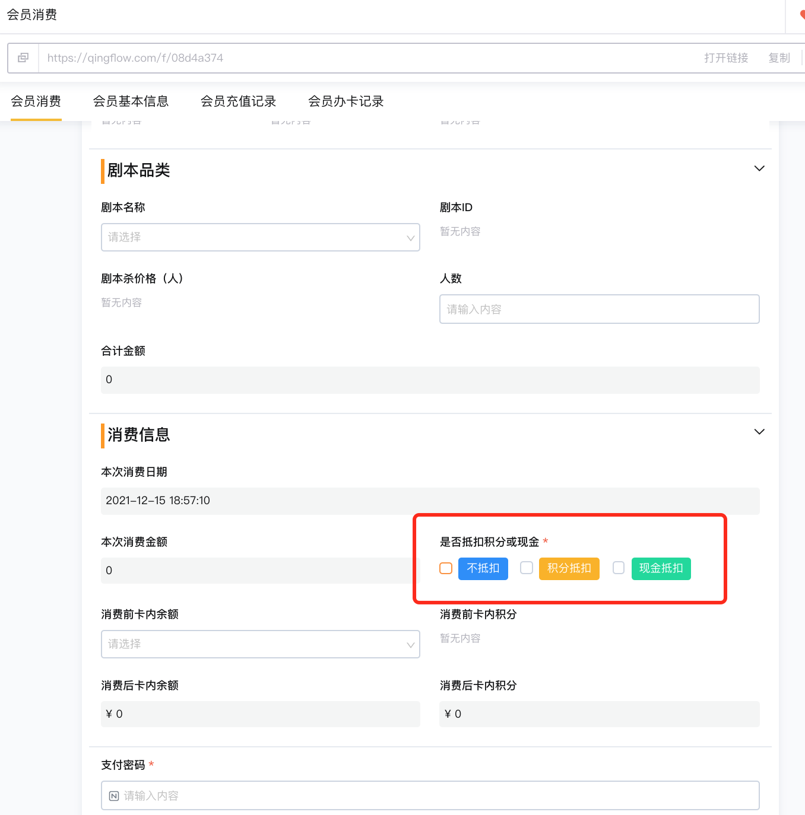Switch to the 会员基本信息 tab
The width and height of the screenshot is (805, 815).
(x=131, y=101)
